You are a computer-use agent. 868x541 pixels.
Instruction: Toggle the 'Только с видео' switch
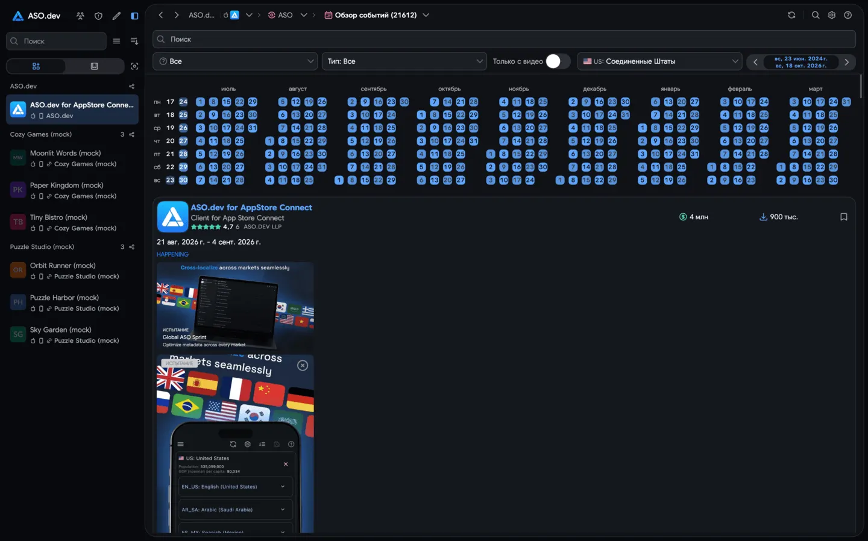558,61
